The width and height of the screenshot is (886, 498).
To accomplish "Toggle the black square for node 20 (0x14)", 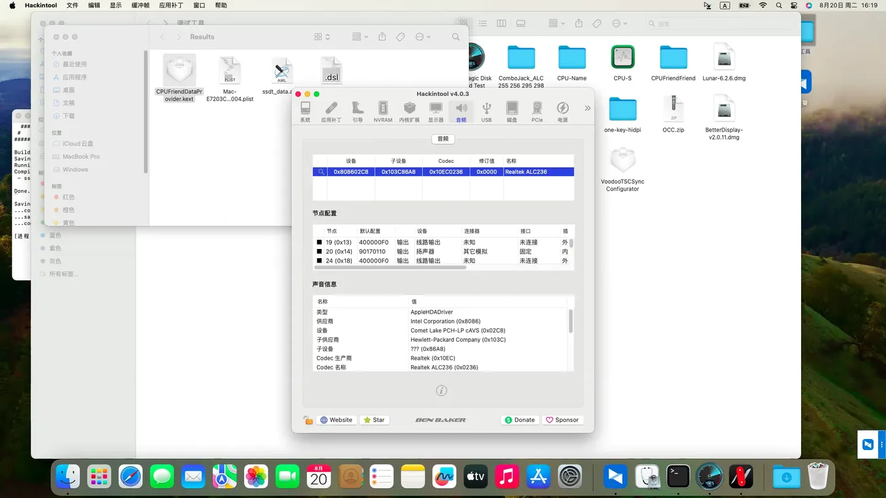I will pos(319,251).
